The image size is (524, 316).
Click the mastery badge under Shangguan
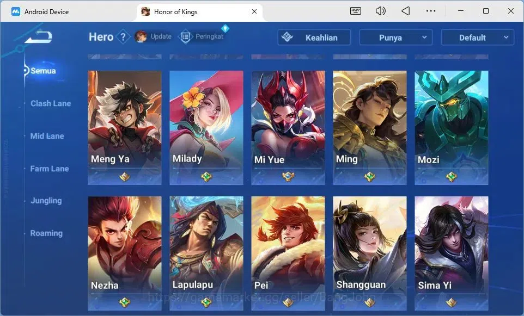point(370,302)
